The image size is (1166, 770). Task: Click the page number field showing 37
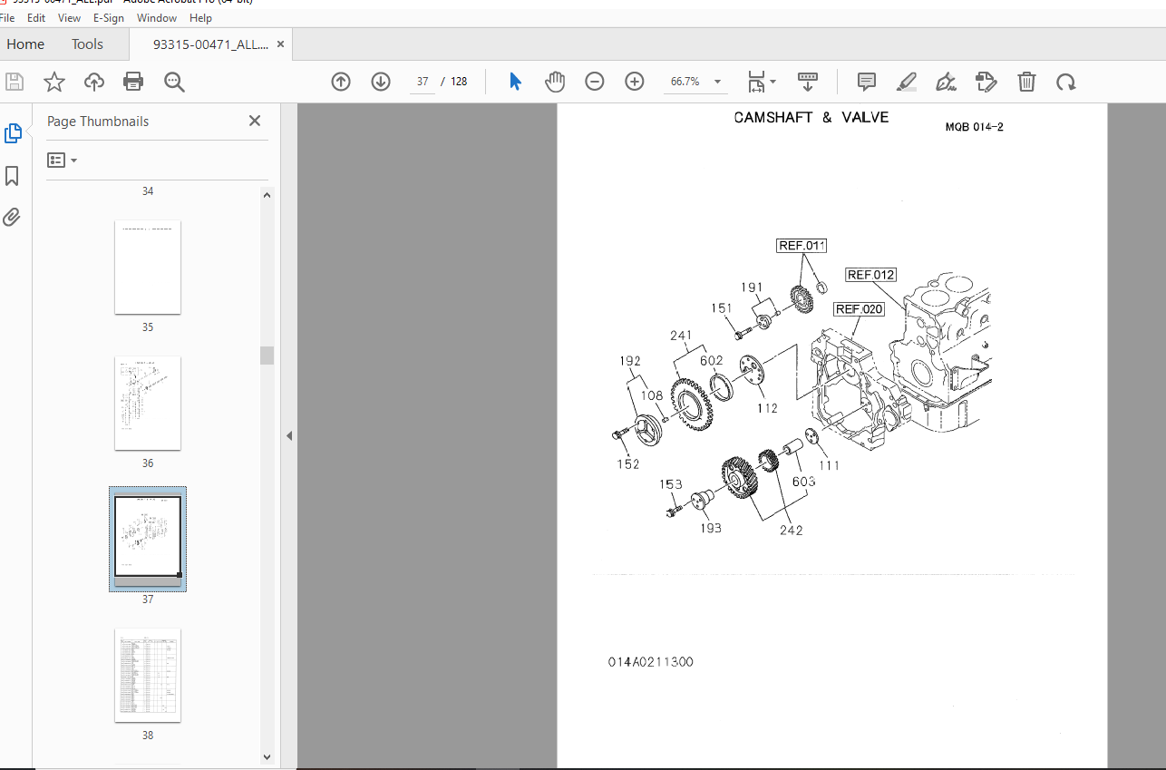pyautogui.click(x=422, y=82)
